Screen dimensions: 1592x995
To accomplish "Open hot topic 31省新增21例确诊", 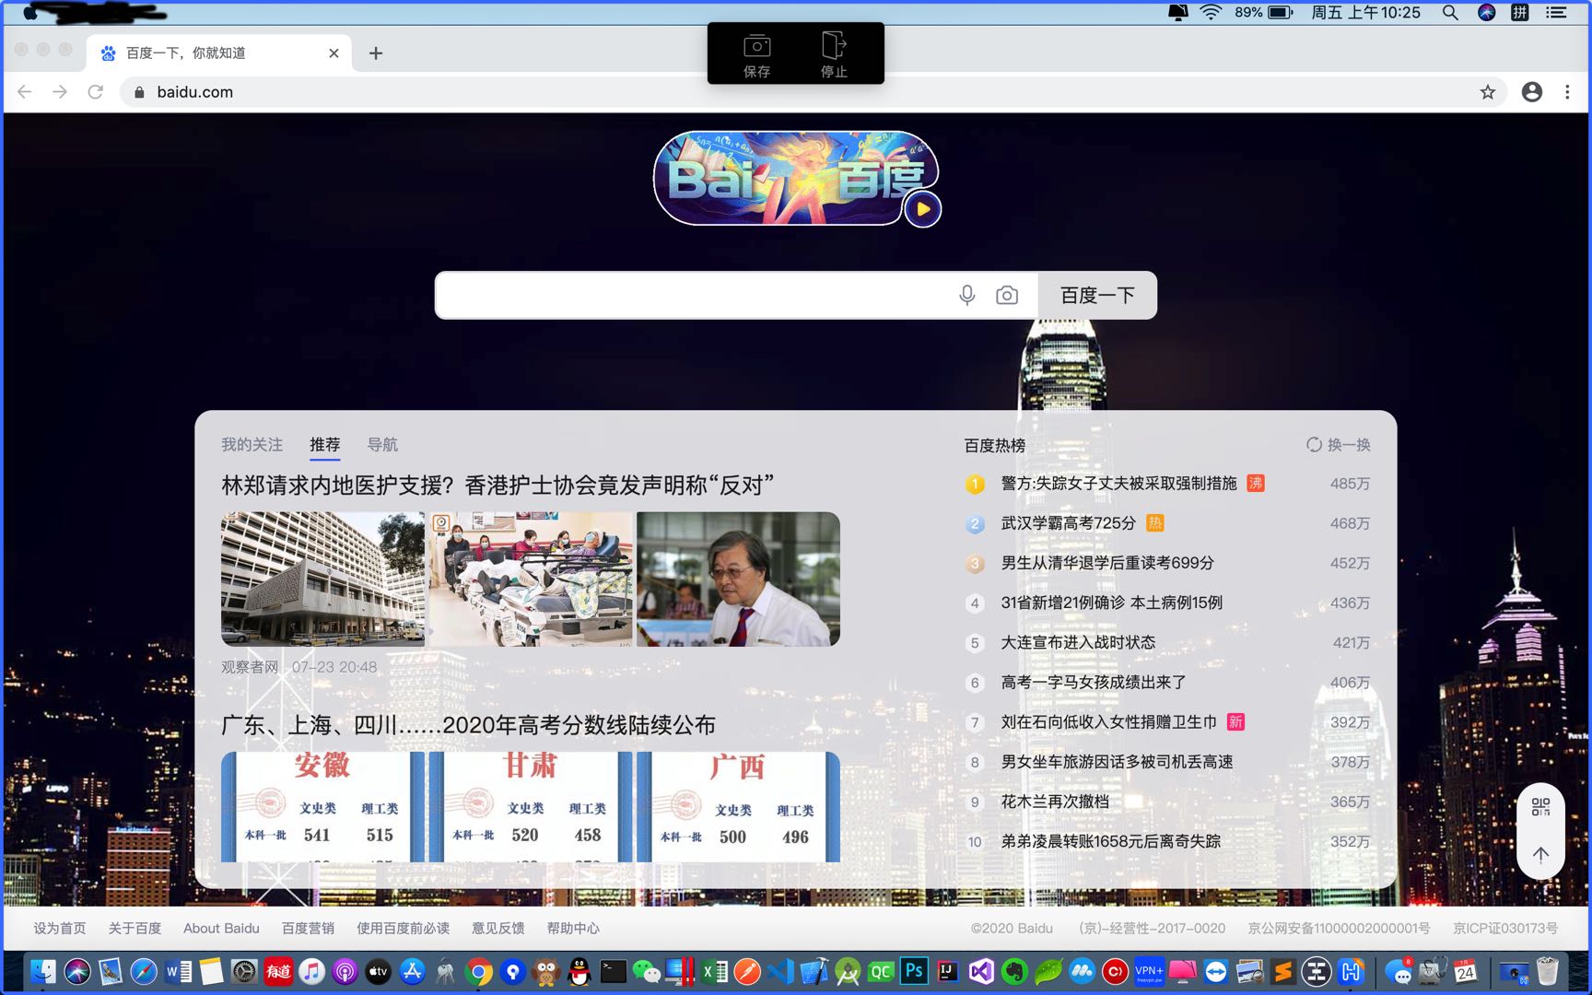I will [1111, 603].
